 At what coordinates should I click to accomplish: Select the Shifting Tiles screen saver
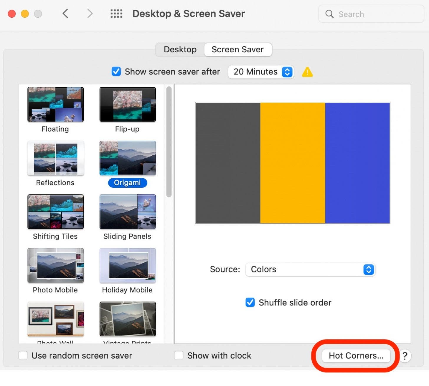[x=55, y=212]
